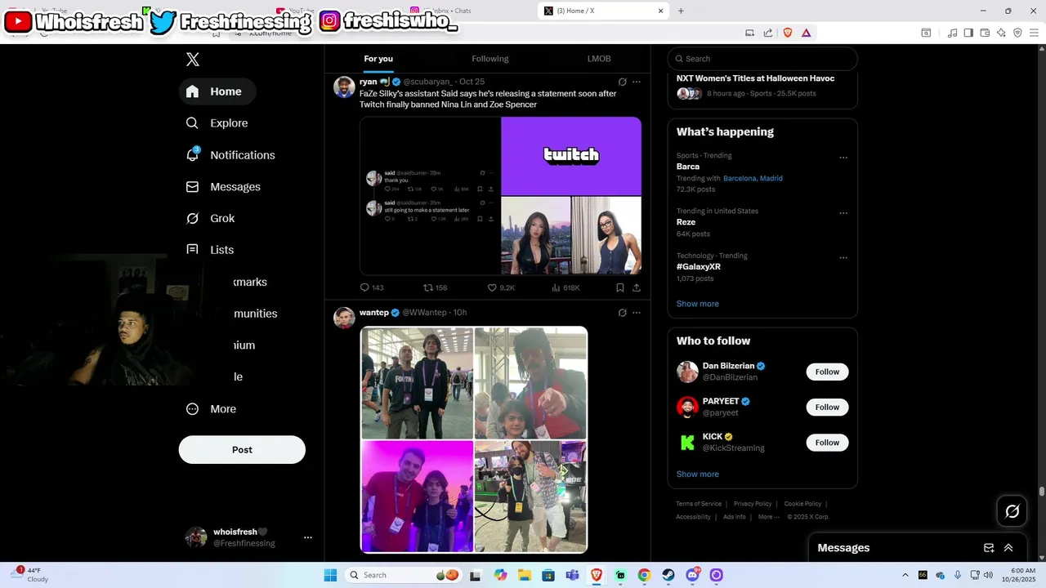Open the Privacy Policy link
Screen dimensions: 1046x588
tap(753, 504)
